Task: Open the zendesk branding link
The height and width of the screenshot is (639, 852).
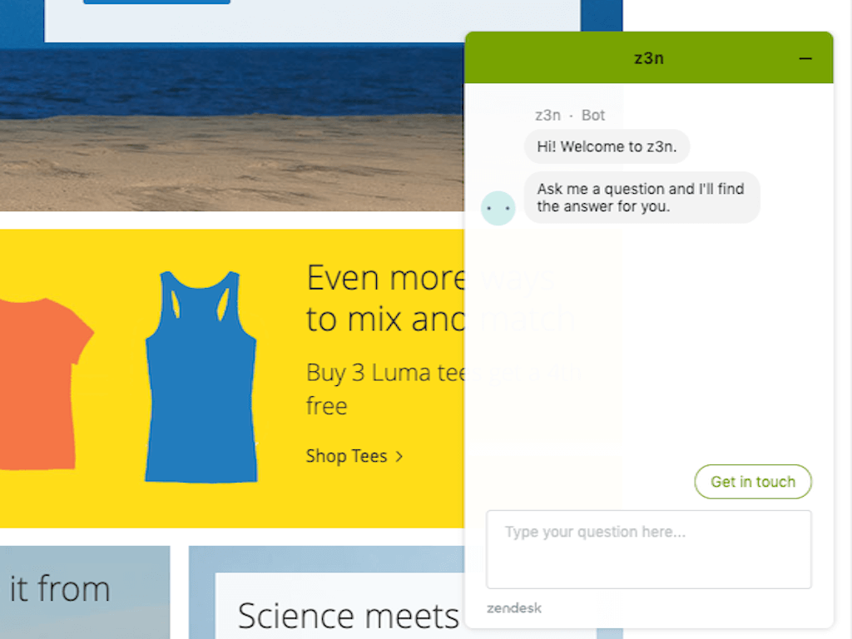Action: [514, 608]
